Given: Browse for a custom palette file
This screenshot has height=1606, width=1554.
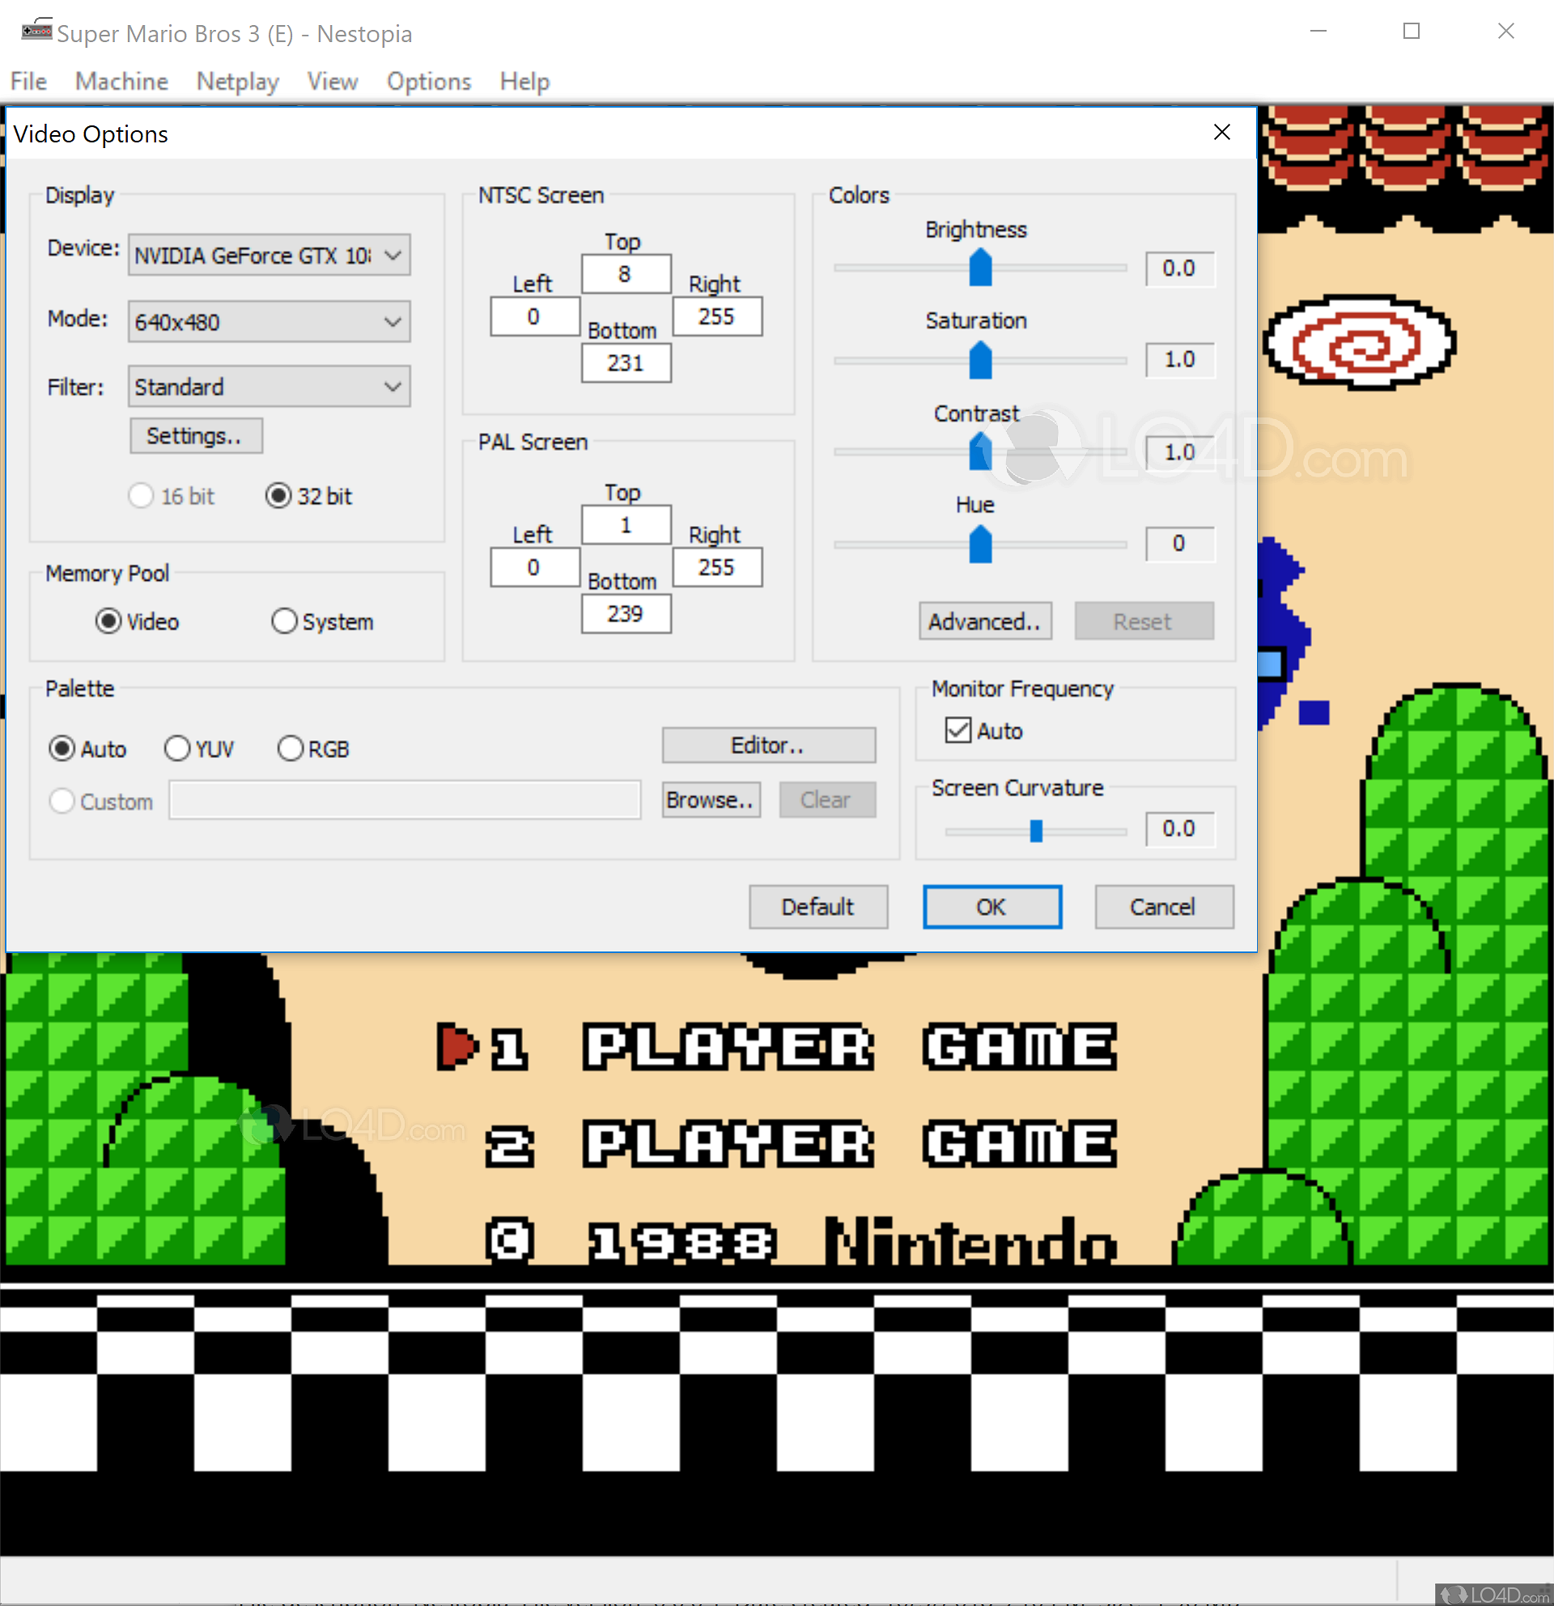Looking at the screenshot, I should coord(711,799).
